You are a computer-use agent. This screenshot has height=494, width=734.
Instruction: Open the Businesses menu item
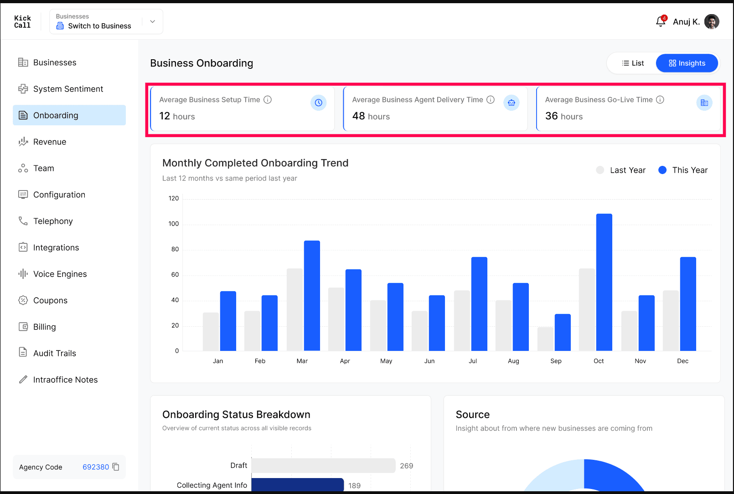69,62
